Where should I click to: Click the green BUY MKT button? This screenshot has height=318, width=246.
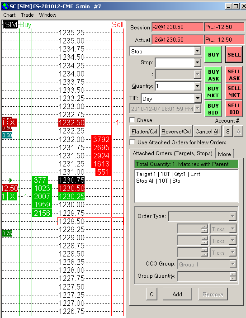coord(213,92)
